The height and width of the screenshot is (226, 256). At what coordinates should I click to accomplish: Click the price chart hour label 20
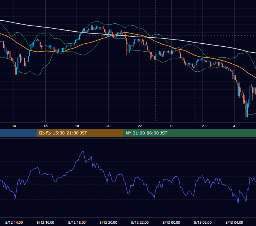[x=108, y=126]
